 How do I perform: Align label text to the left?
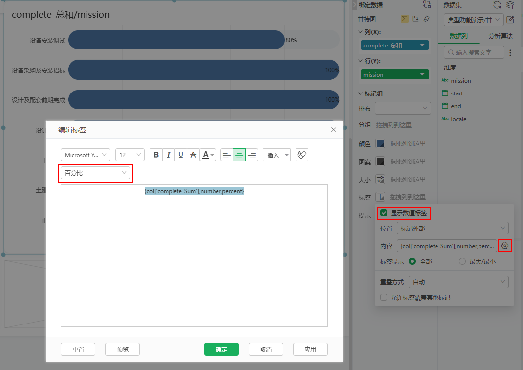[x=227, y=155]
